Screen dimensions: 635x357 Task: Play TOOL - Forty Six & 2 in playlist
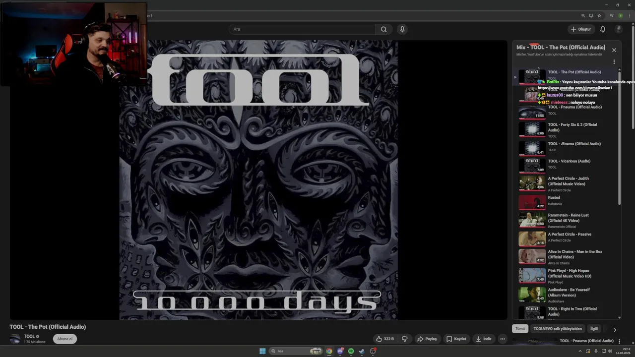pyautogui.click(x=566, y=129)
